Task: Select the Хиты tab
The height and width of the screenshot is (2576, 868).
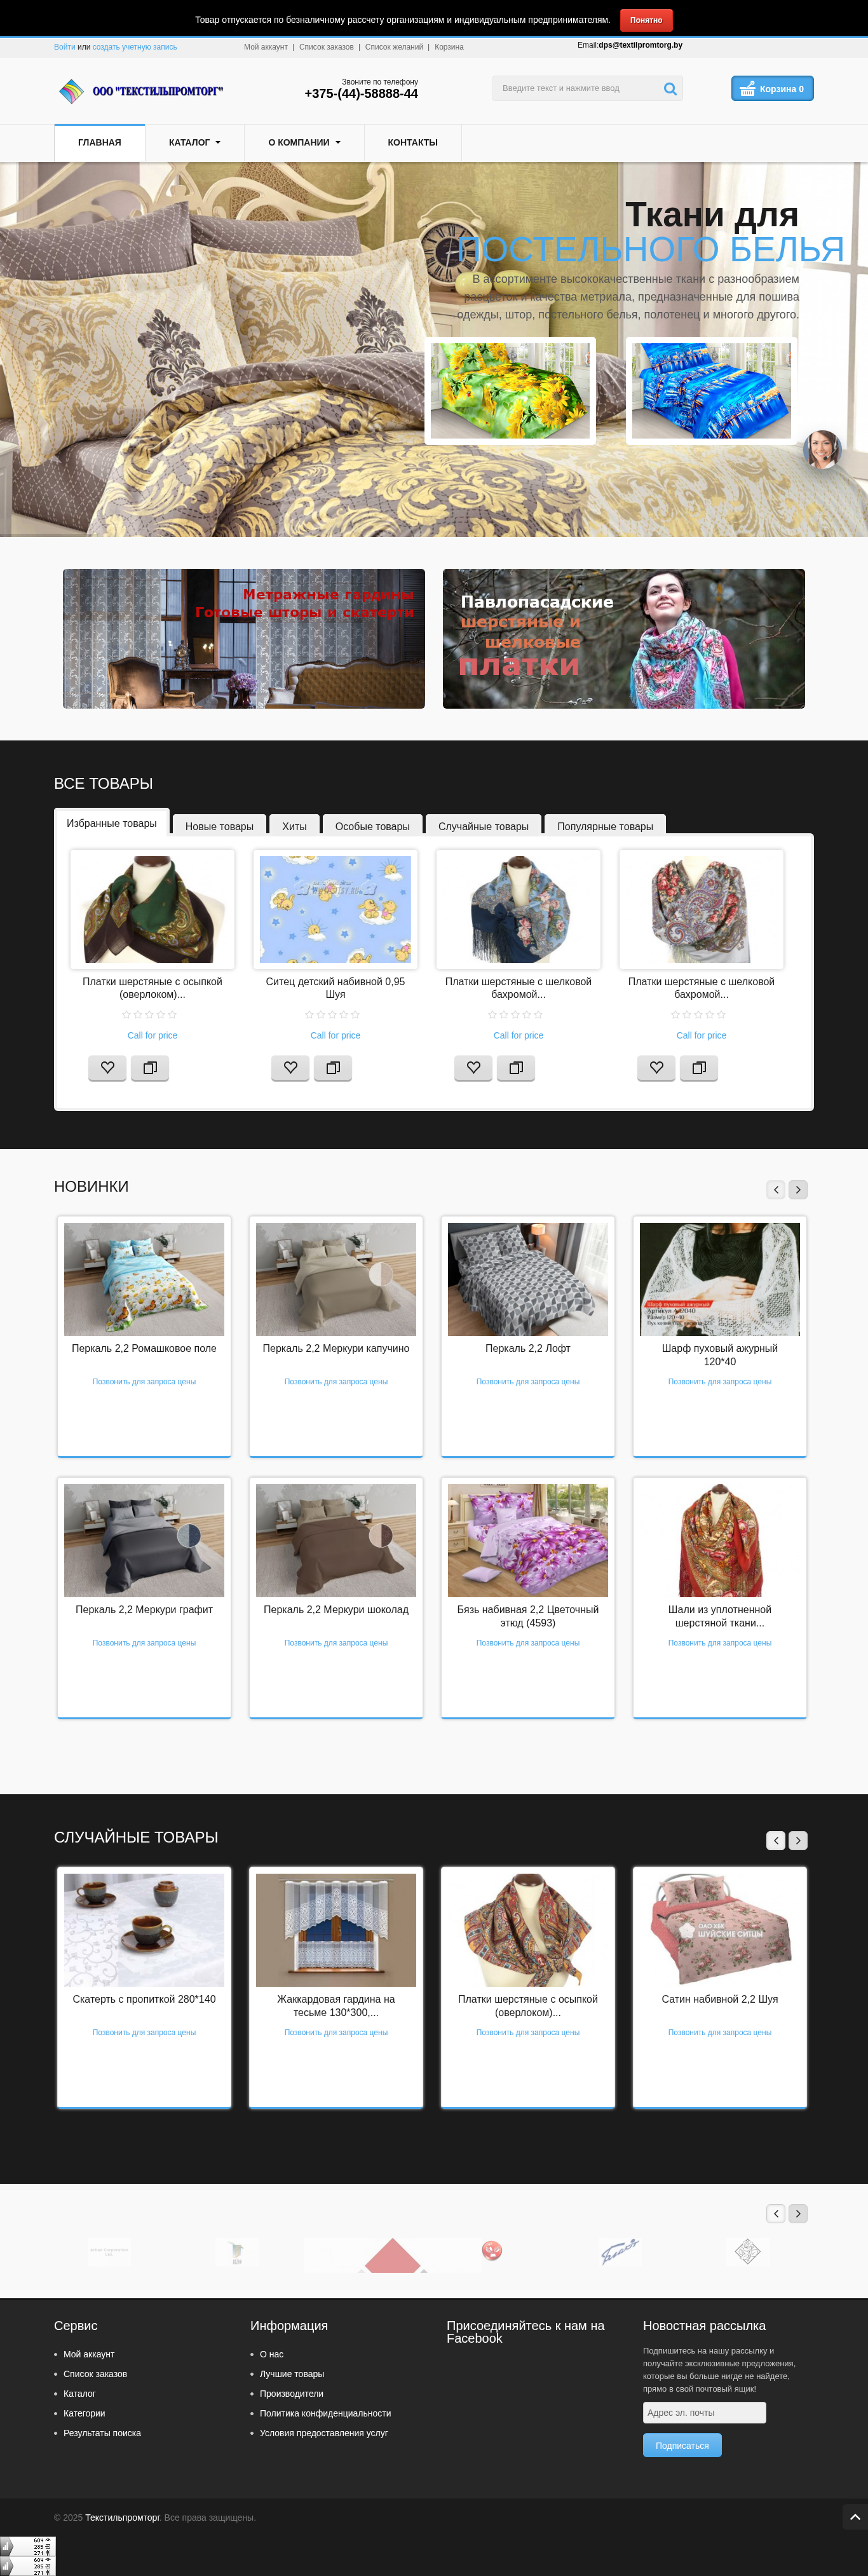Action: coord(294,826)
